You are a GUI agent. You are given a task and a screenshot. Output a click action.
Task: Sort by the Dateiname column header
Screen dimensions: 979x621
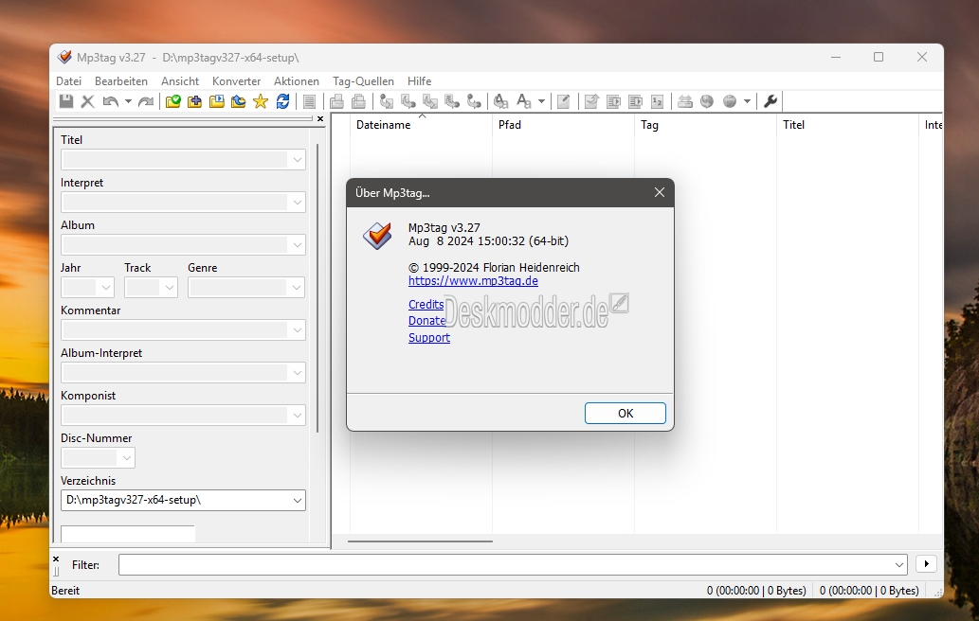coord(421,125)
